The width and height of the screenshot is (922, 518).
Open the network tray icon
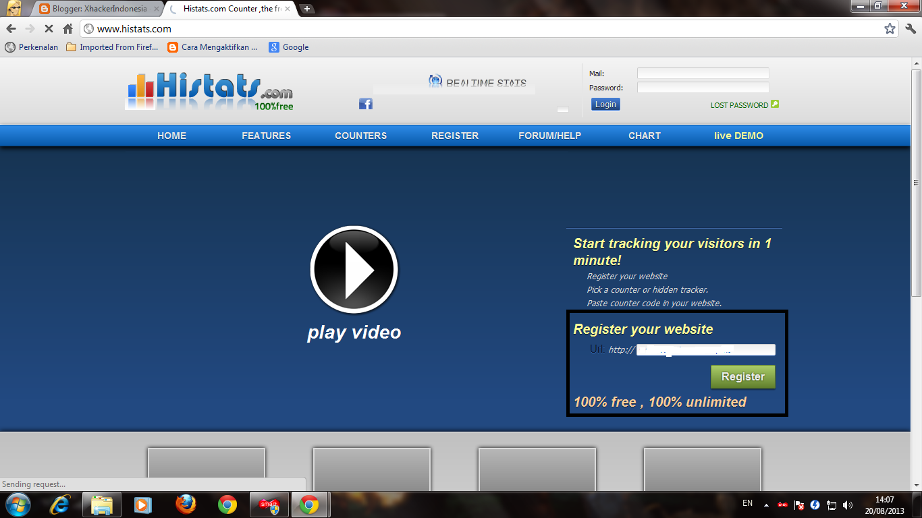[x=832, y=505]
